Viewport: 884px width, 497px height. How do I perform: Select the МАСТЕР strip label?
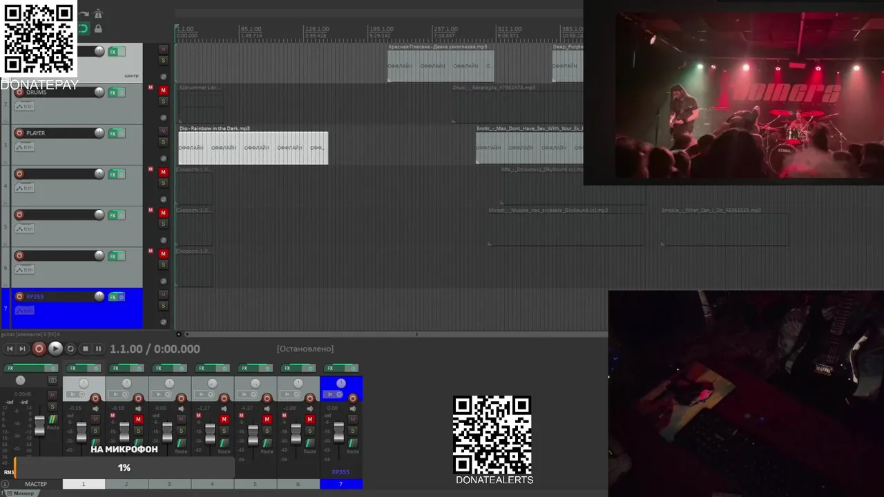pos(36,484)
